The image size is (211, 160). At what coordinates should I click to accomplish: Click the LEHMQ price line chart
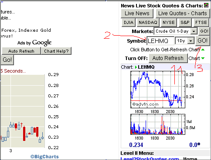(158, 90)
